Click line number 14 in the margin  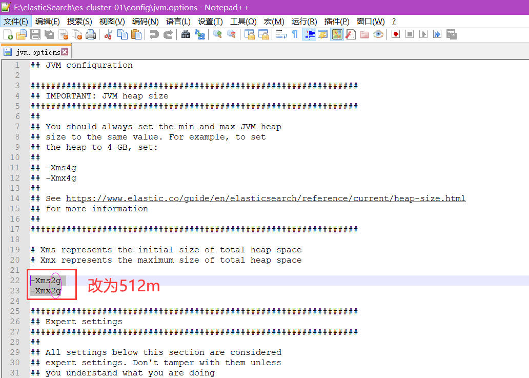click(15, 198)
